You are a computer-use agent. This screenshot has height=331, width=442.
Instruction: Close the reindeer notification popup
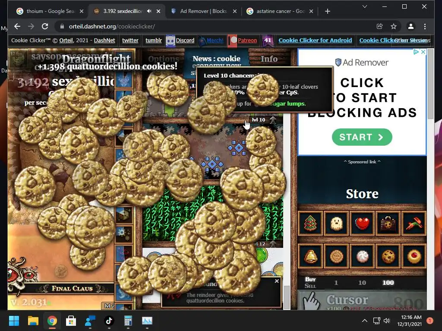coord(277,281)
